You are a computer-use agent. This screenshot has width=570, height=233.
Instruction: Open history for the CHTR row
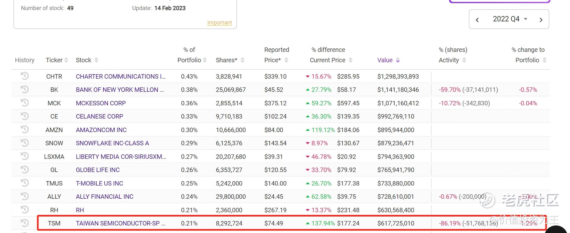(x=25, y=76)
